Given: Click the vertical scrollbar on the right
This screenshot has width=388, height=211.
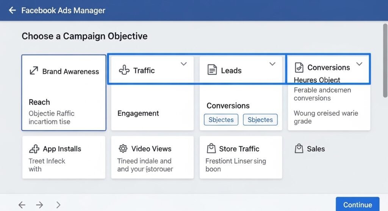Looking at the screenshot, I should [385, 60].
